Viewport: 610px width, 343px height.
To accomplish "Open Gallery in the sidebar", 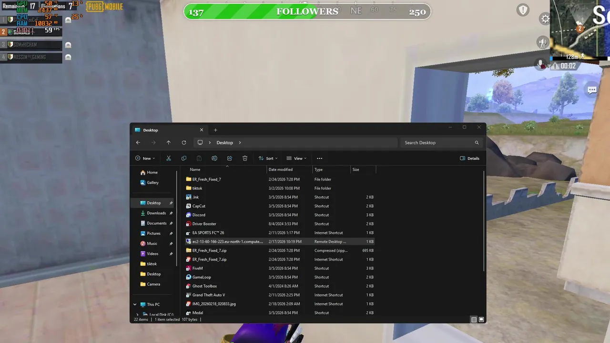I will (153, 182).
